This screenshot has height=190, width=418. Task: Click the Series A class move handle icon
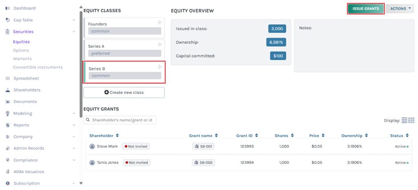(160, 44)
